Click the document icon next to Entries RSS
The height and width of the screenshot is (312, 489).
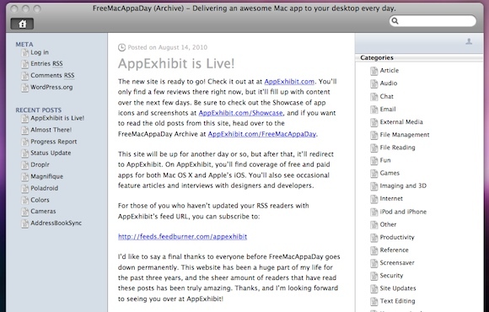(x=24, y=64)
